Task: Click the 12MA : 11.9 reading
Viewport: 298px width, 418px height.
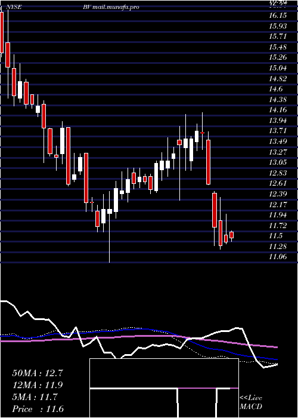Action: tap(38, 385)
